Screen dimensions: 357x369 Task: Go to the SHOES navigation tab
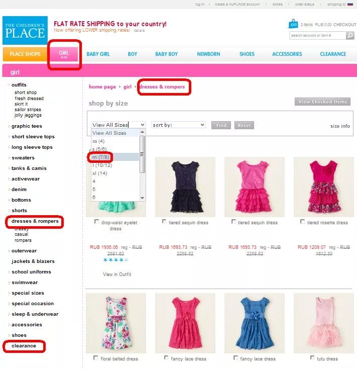pyautogui.click(x=247, y=54)
